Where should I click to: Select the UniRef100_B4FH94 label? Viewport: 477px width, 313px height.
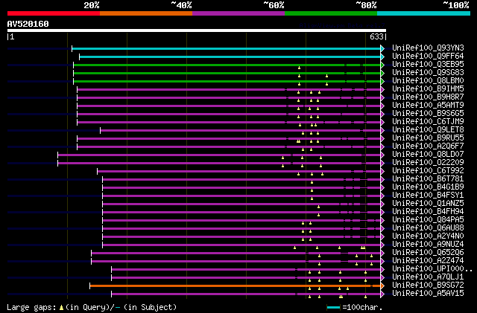428,212
